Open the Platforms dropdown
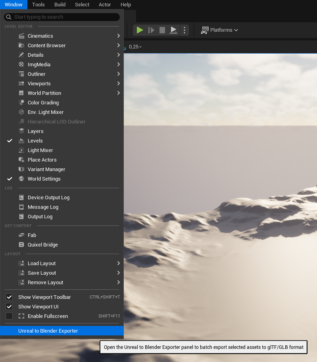317x362 pixels. (x=219, y=30)
